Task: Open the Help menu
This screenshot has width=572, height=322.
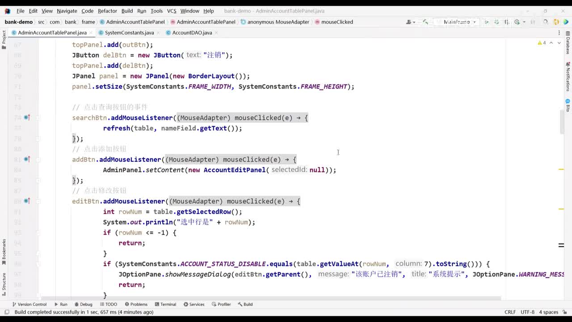Action: (209, 11)
